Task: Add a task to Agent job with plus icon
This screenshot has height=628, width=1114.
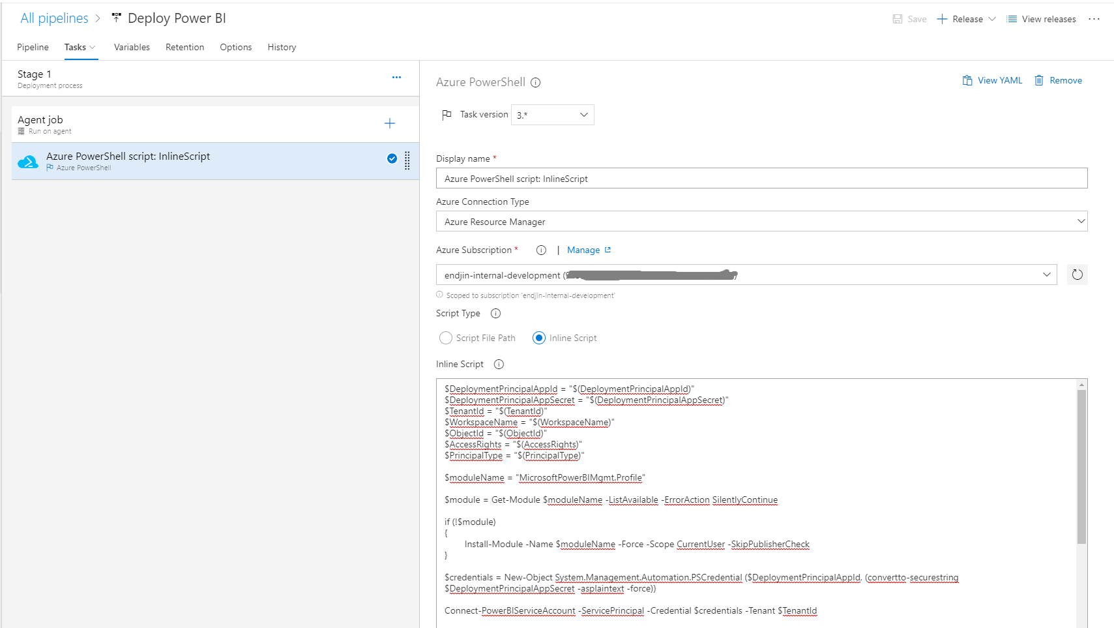Action: (x=390, y=123)
